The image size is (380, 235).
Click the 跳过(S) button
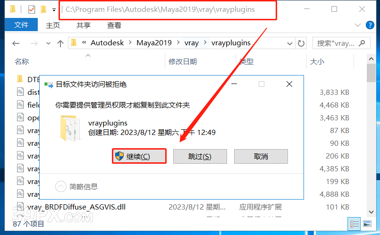pos(200,157)
